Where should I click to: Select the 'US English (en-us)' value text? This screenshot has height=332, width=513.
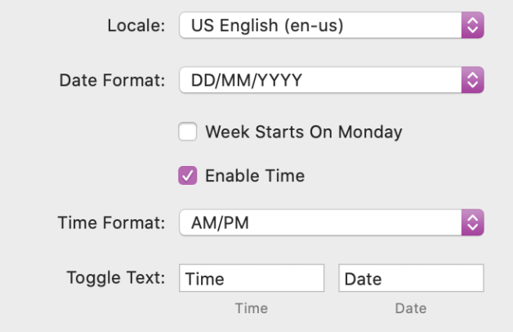[x=267, y=25]
